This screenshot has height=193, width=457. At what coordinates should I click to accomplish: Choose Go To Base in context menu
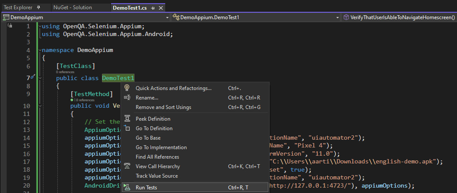[x=195, y=138]
